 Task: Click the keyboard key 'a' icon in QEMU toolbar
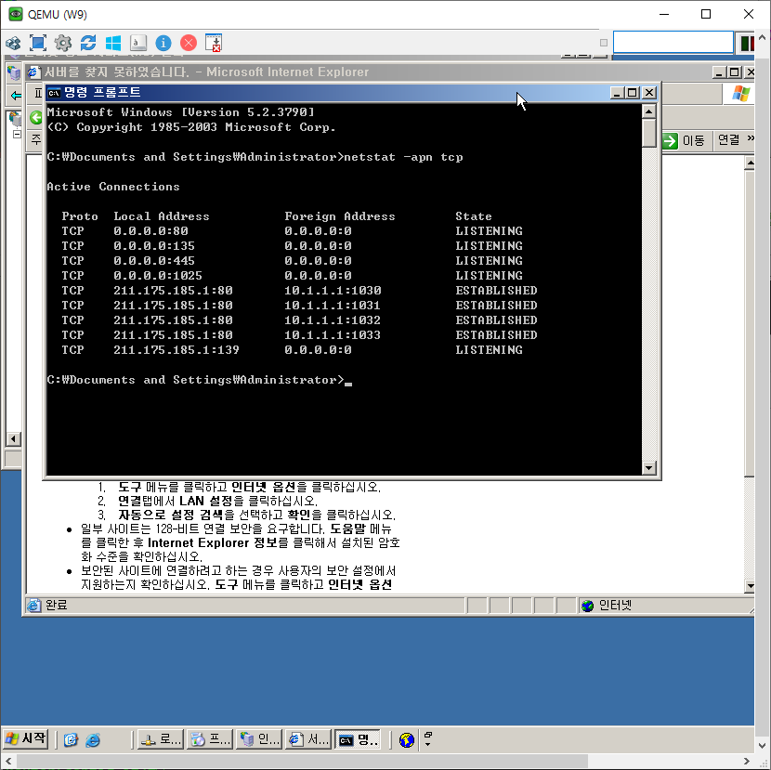138,44
